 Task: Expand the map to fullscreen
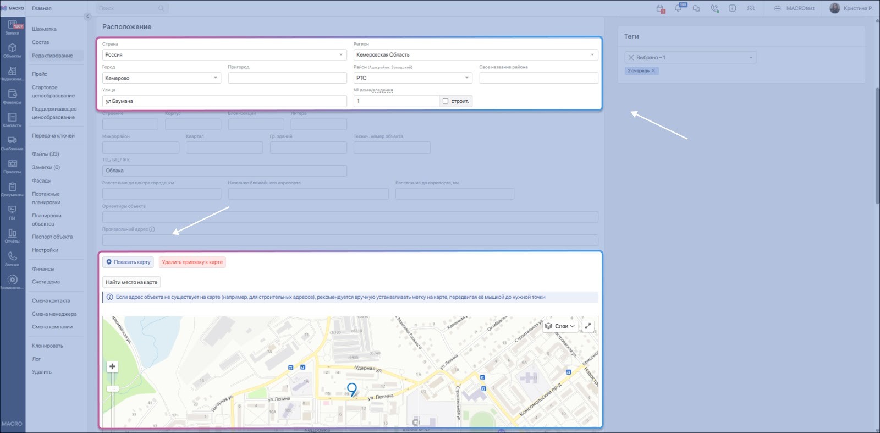(x=588, y=326)
